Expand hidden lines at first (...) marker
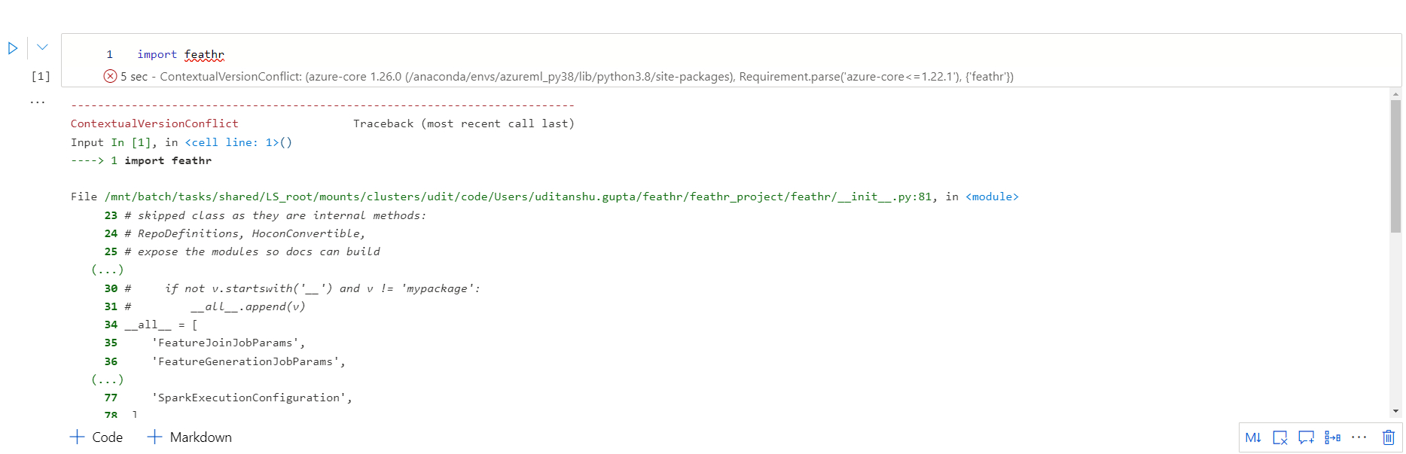This screenshot has height=454, width=1406. 106,269
